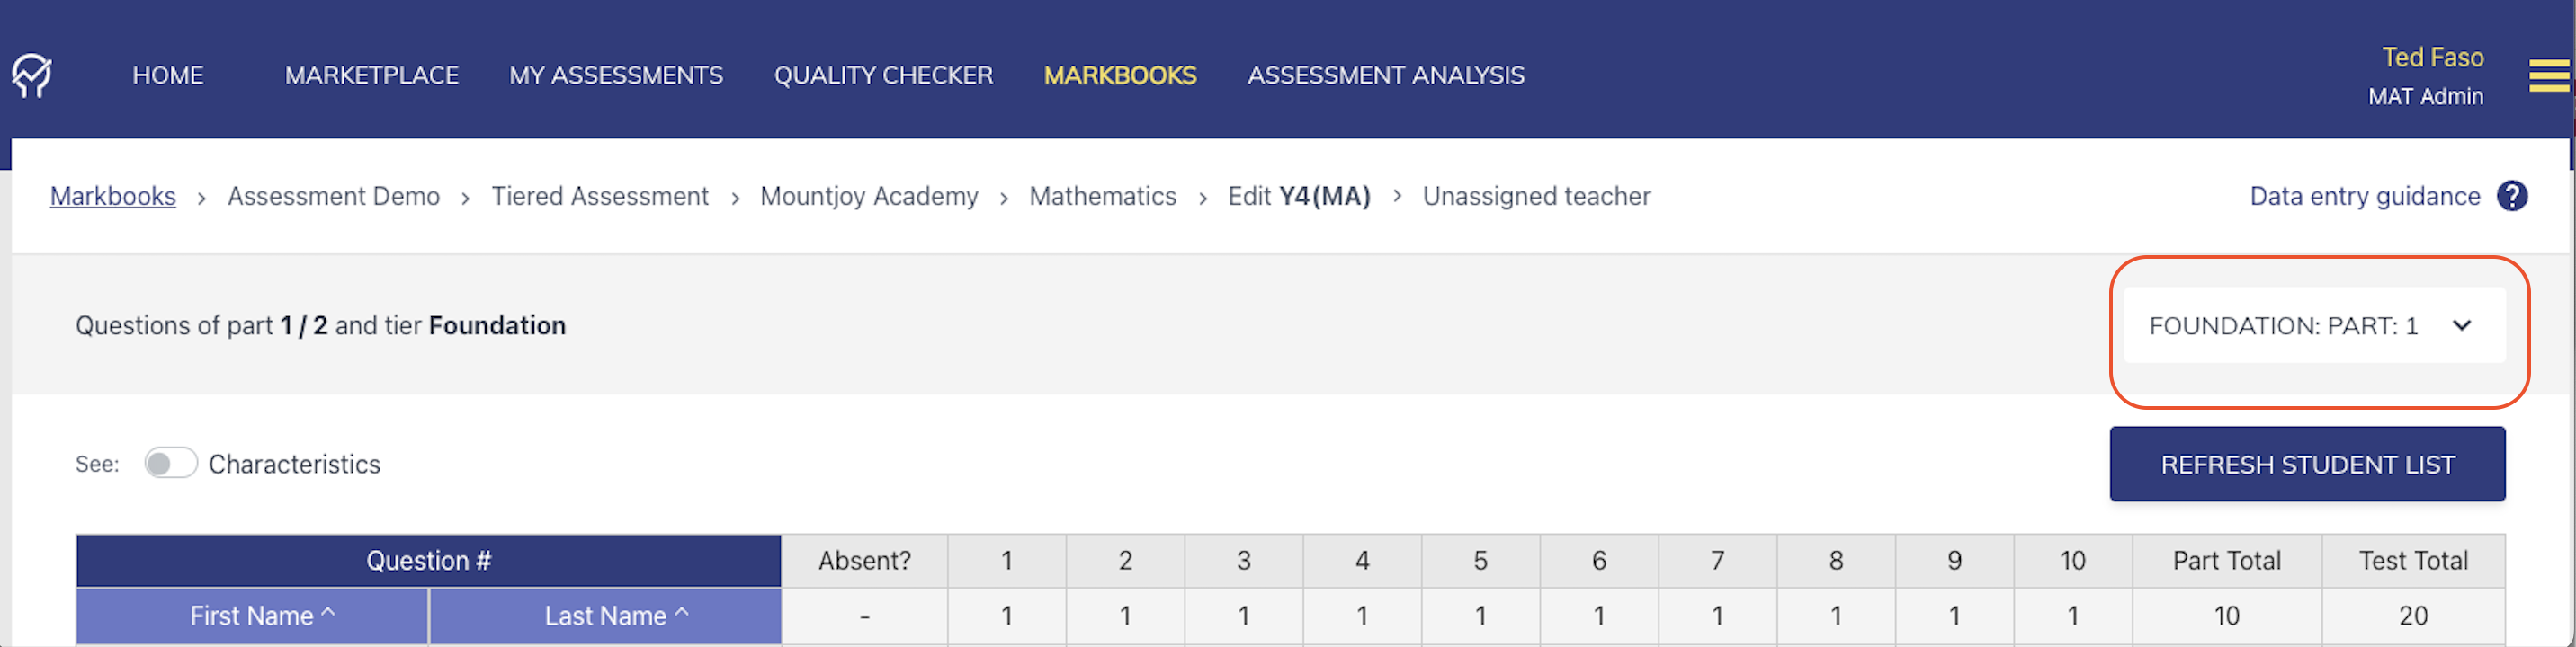This screenshot has width=2576, height=647.
Task: Open Assessment Analysis
Action: pyautogui.click(x=1385, y=75)
